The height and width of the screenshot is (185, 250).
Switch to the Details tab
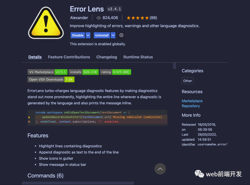35,57
